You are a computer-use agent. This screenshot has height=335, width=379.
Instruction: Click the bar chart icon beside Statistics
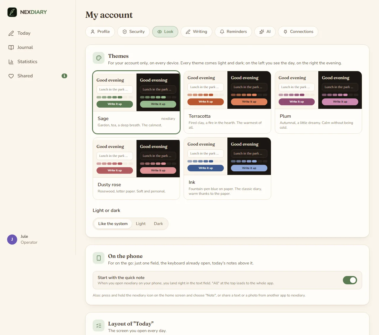click(11, 62)
